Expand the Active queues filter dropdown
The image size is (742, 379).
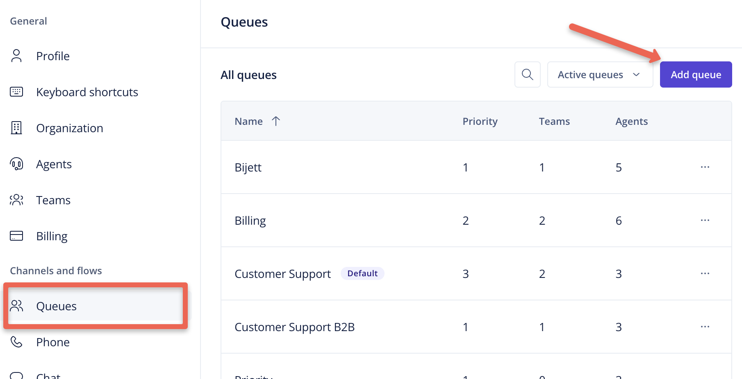600,74
